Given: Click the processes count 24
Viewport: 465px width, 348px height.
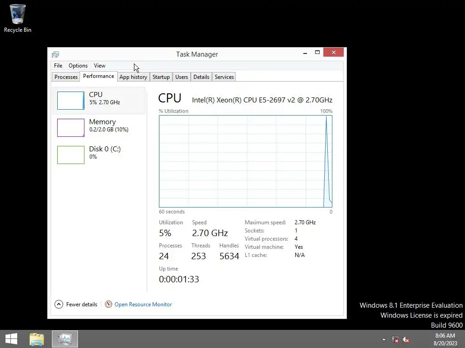Looking at the screenshot, I should click(163, 256).
